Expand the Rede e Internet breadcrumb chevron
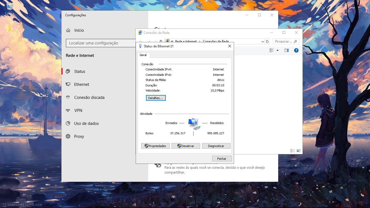 pyautogui.click(x=200, y=41)
